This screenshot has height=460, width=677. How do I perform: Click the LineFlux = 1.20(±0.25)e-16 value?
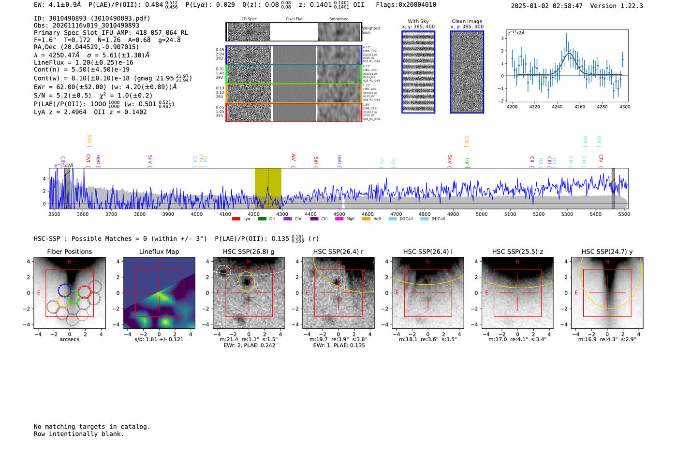point(84,62)
